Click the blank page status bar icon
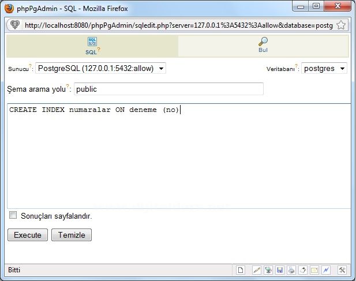Screen dimensions: 356x281 [241, 270]
